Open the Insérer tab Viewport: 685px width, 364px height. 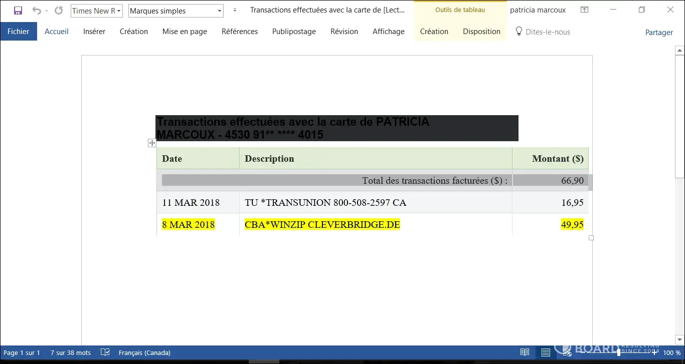tap(94, 32)
